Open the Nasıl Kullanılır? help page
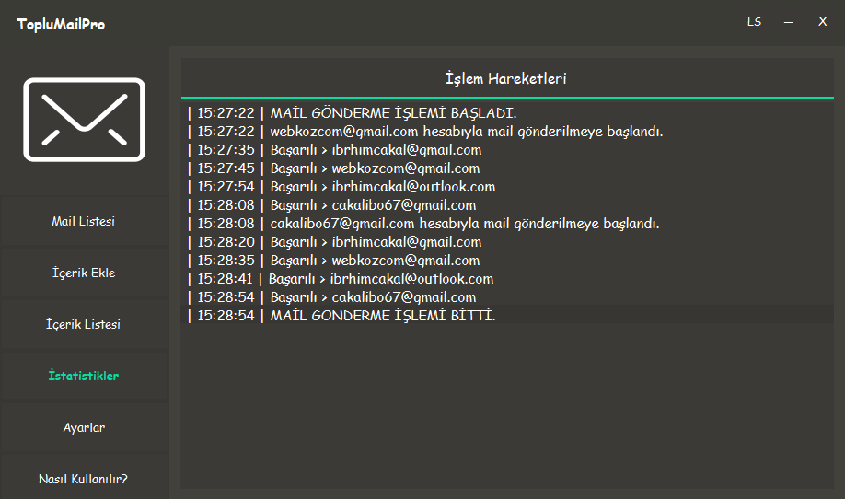The width and height of the screenshot is (845, 499). [84, 479]
